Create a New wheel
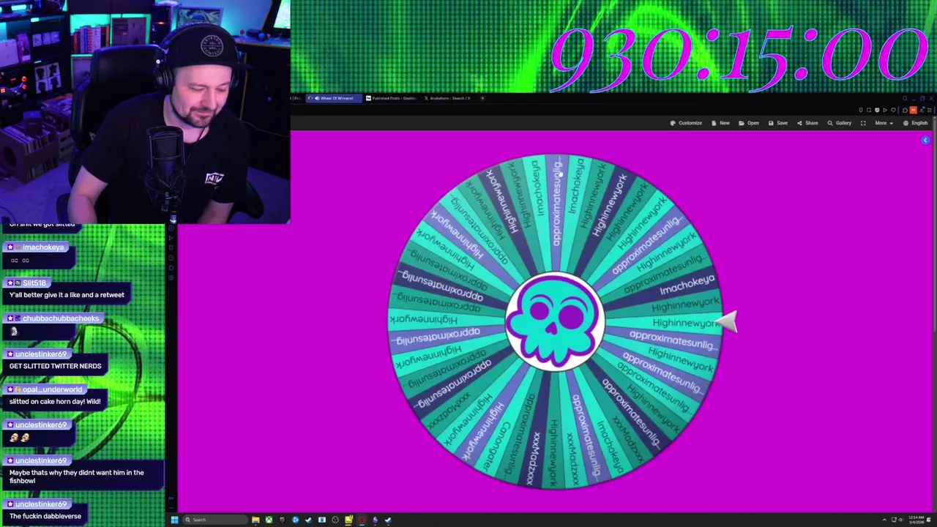Image resolution: width=937 pixels, height=527 pixels. pyautogui.click(x=720, y=123)
